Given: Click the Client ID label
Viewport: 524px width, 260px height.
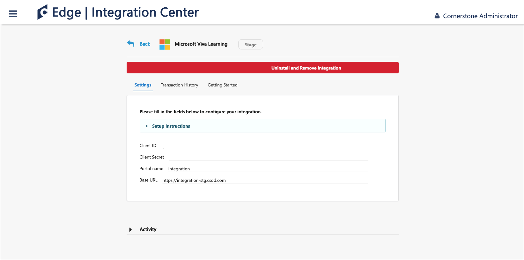Looking at the screenshot, I should tap(148, 145).
